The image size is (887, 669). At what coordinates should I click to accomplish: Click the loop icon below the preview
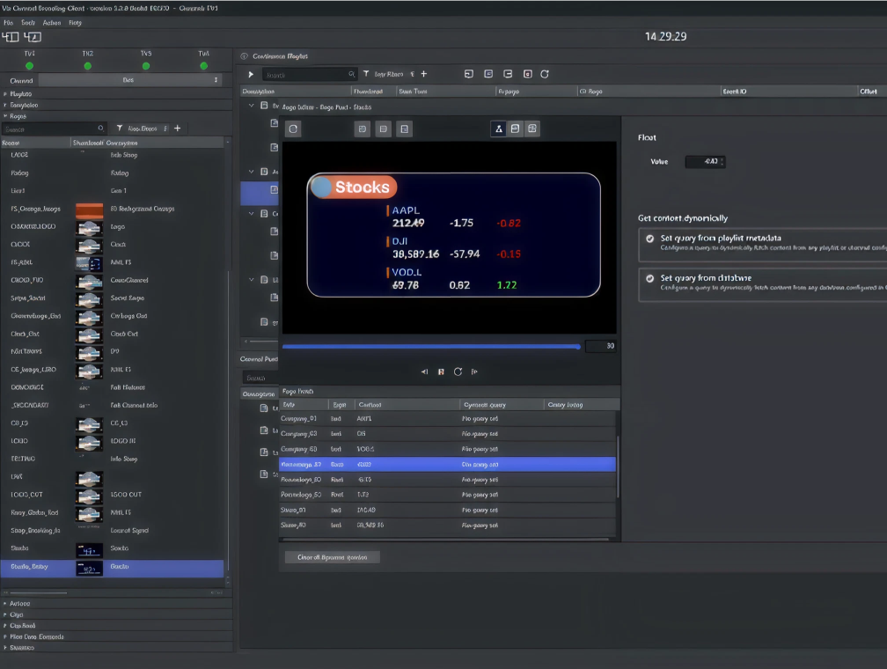(458, 371)
